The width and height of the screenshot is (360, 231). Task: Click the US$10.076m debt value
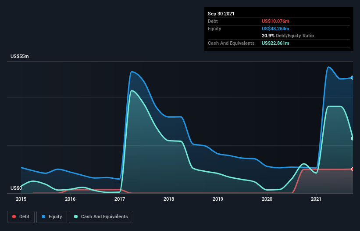point(275,21)
